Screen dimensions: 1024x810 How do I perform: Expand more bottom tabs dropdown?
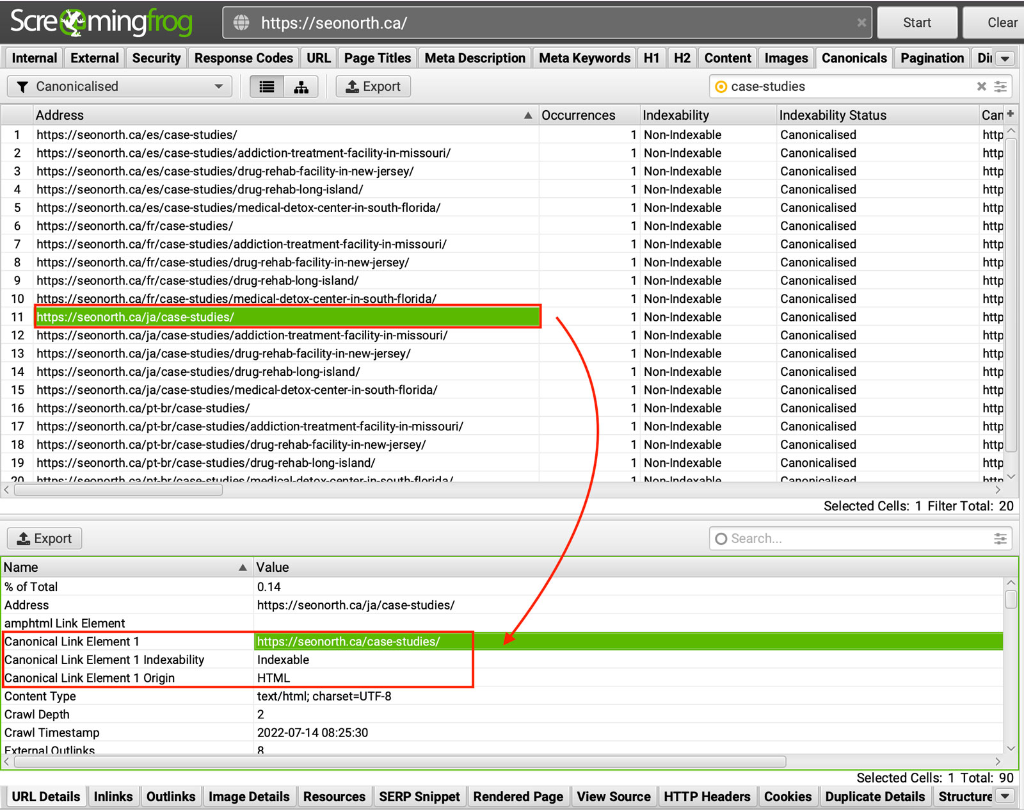point(1005,797)
